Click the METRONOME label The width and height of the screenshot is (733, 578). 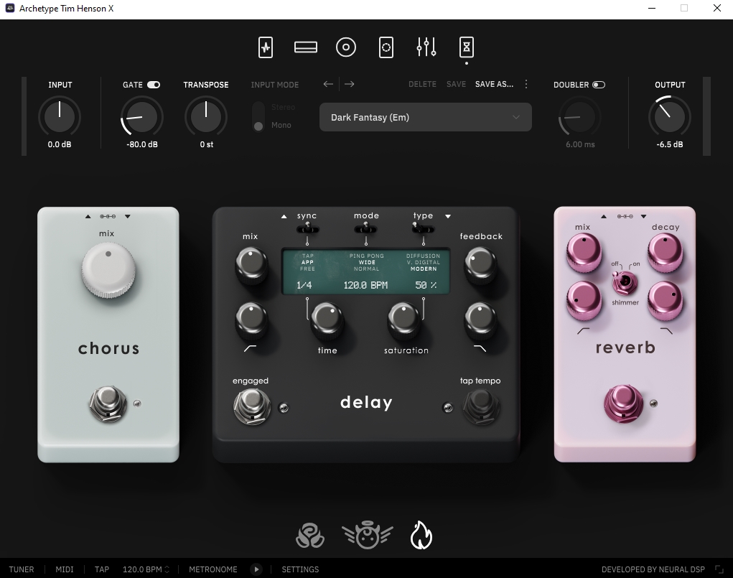(x=213, y=569)
